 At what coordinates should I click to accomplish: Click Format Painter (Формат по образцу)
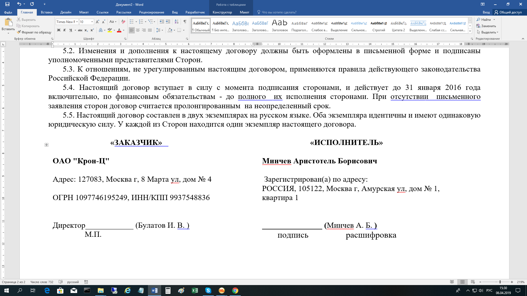34,32
